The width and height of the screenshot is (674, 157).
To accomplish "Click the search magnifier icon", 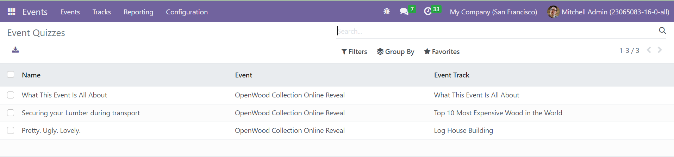I will click(x=662, y=31).
